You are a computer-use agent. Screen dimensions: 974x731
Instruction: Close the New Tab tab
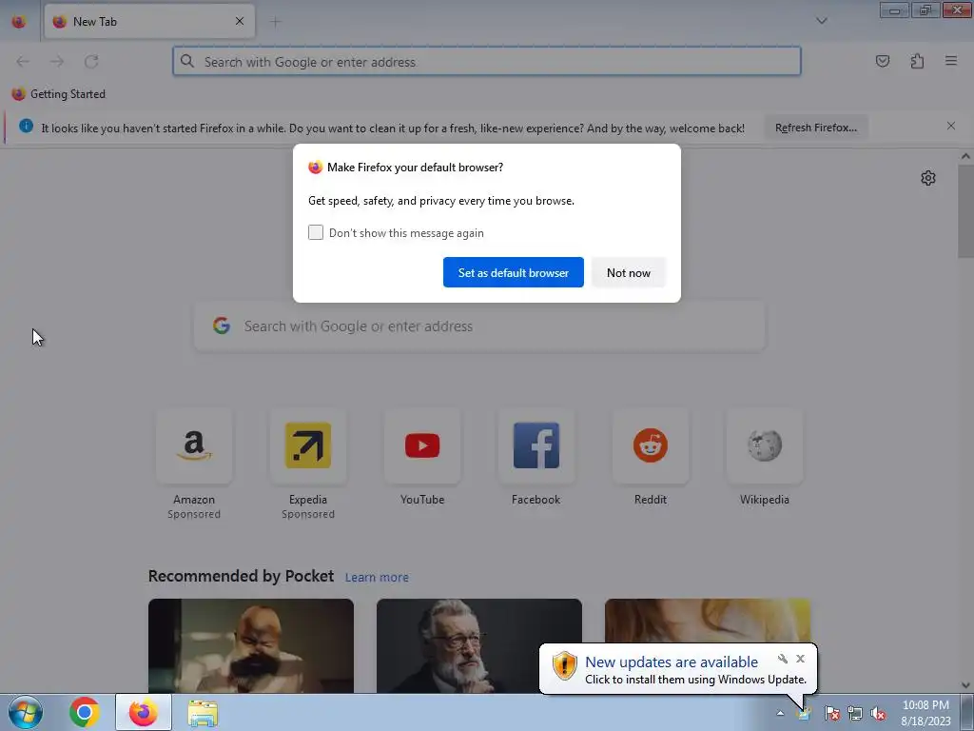coord(240,21)
